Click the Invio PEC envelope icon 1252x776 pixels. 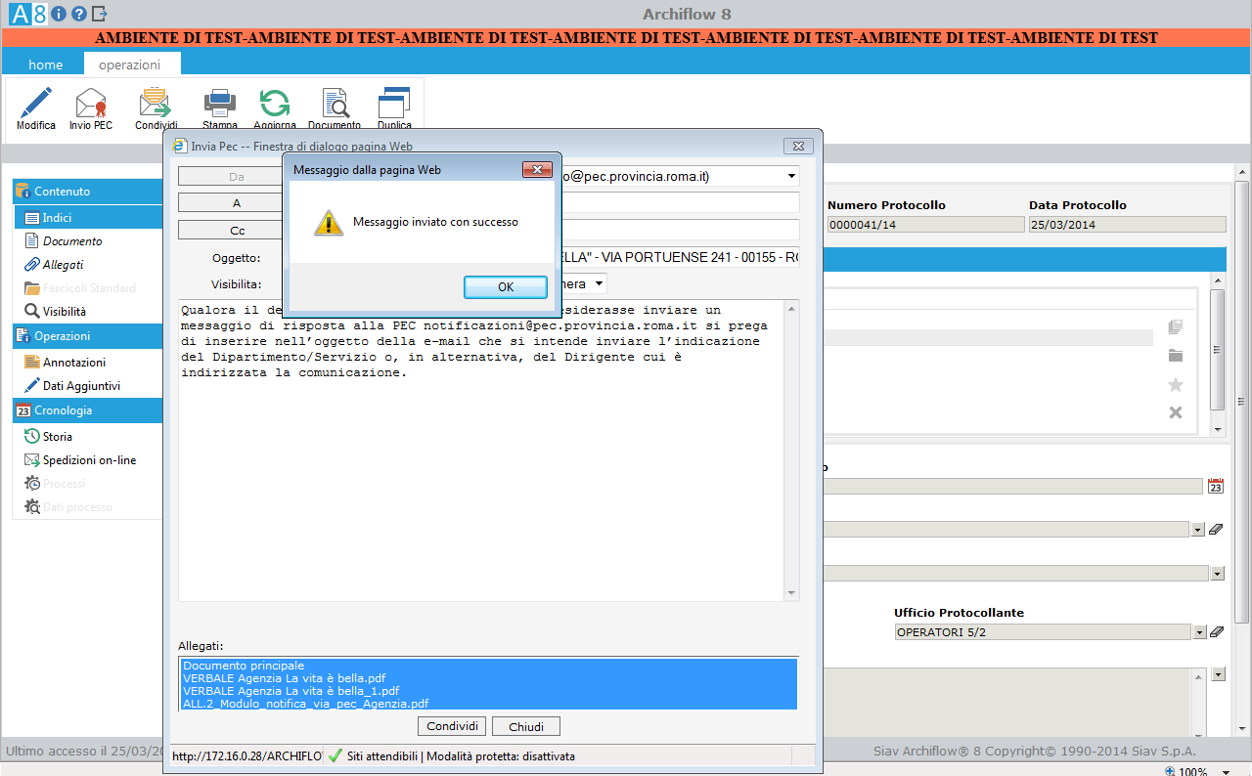click(91, 108)
